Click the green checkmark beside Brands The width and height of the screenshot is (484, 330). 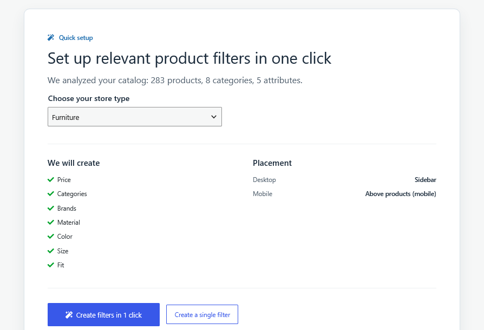[51, 208]
